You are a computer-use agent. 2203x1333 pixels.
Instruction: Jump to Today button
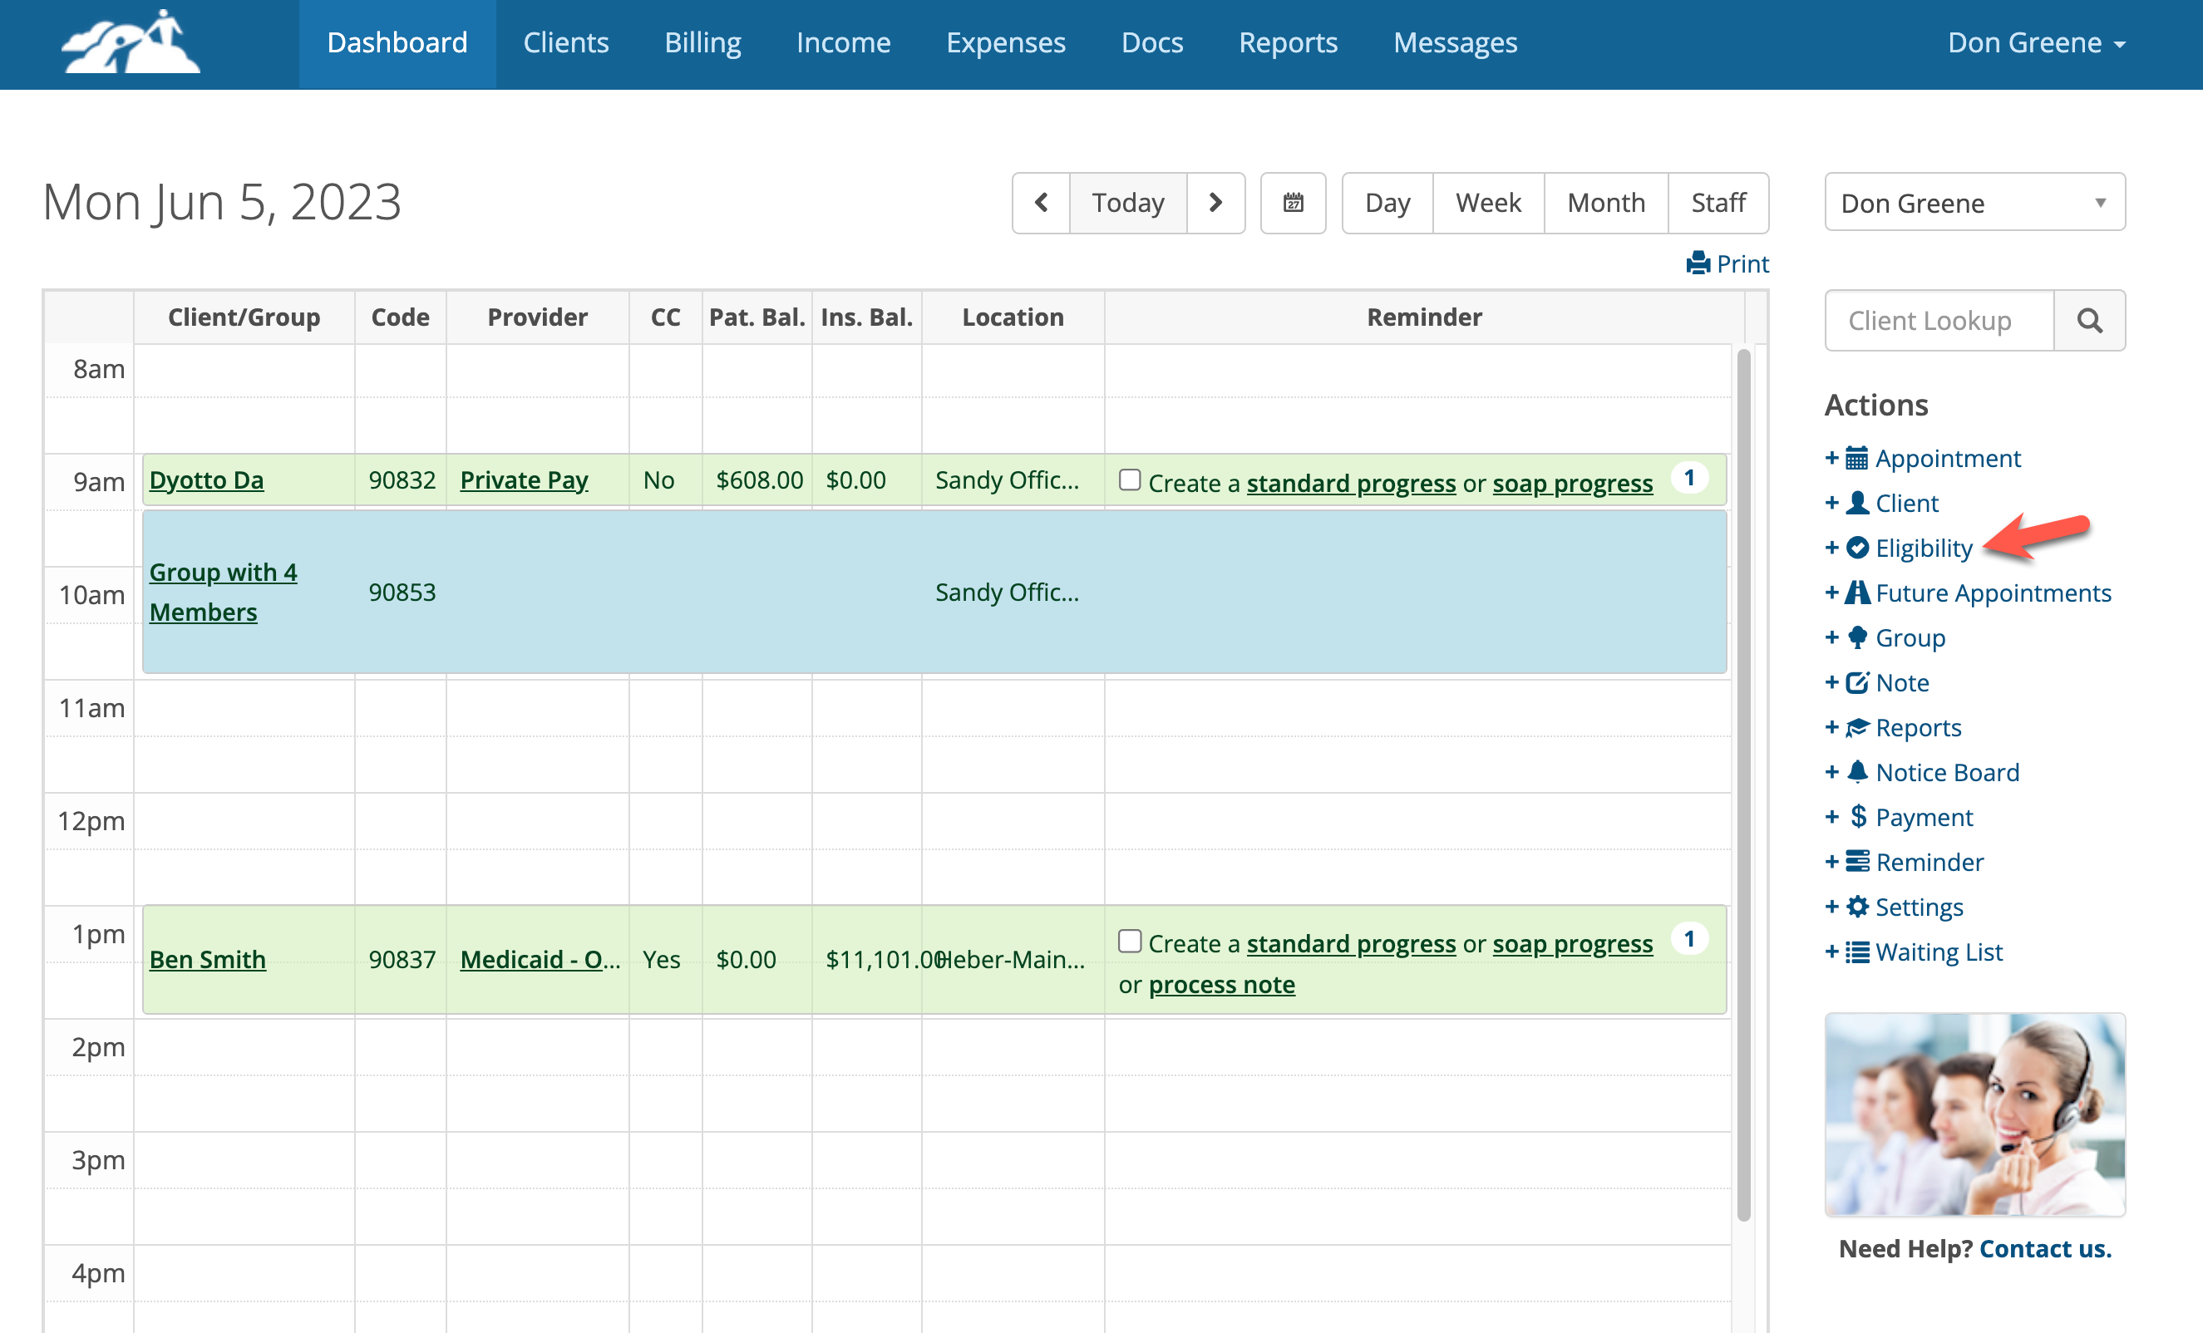(1127, 203)
